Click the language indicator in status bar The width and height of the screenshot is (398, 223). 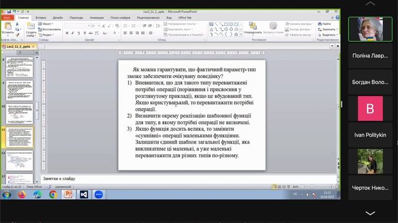pos(63,187)
